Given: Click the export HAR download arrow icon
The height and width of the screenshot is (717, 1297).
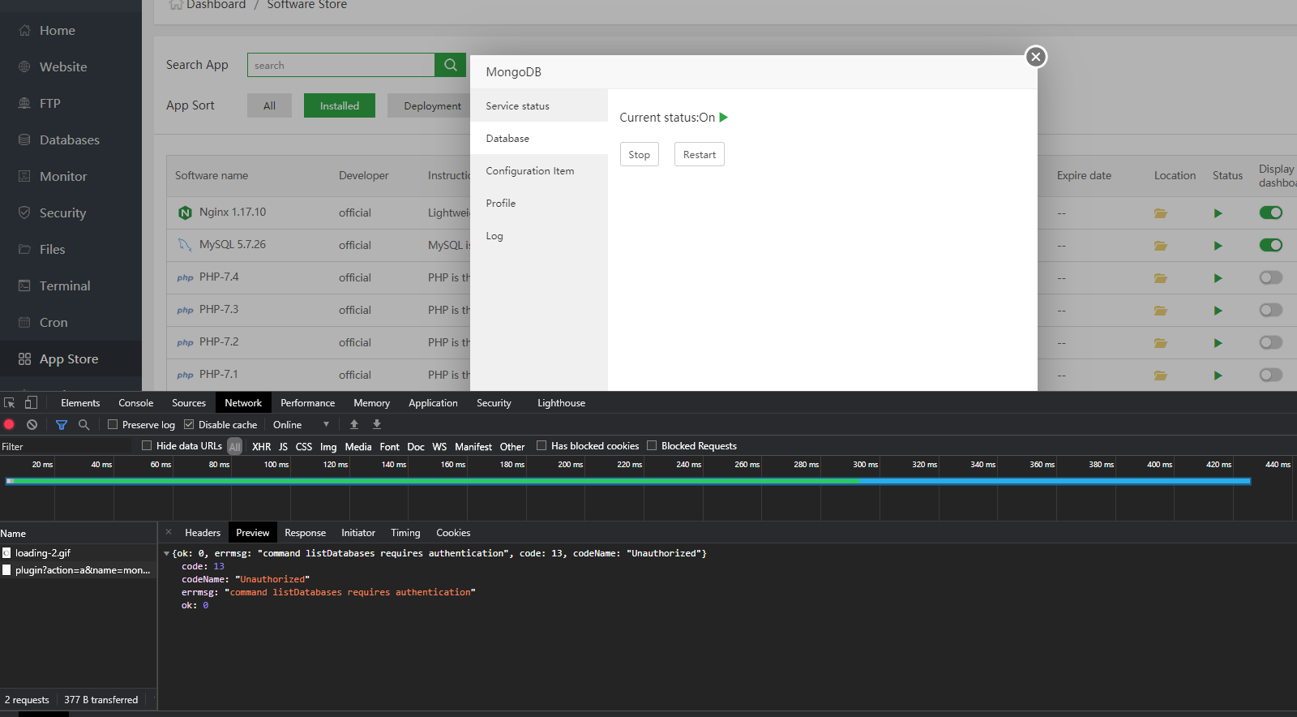Looking at the screenshot, I should click(x=377, y=424).
